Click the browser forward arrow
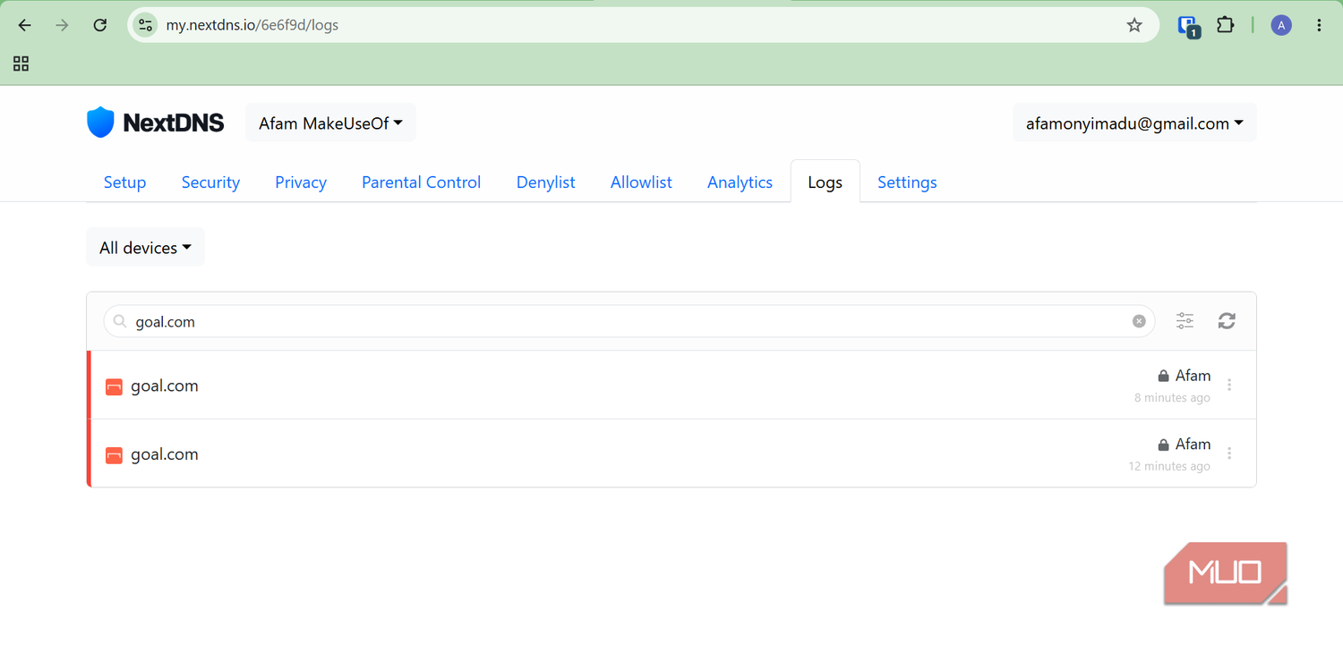 click(62, 25)
